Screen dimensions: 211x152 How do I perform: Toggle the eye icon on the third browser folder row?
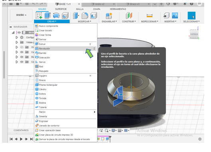pos(22,47)
